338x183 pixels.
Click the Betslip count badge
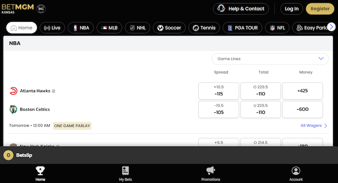tap(8, 155)
